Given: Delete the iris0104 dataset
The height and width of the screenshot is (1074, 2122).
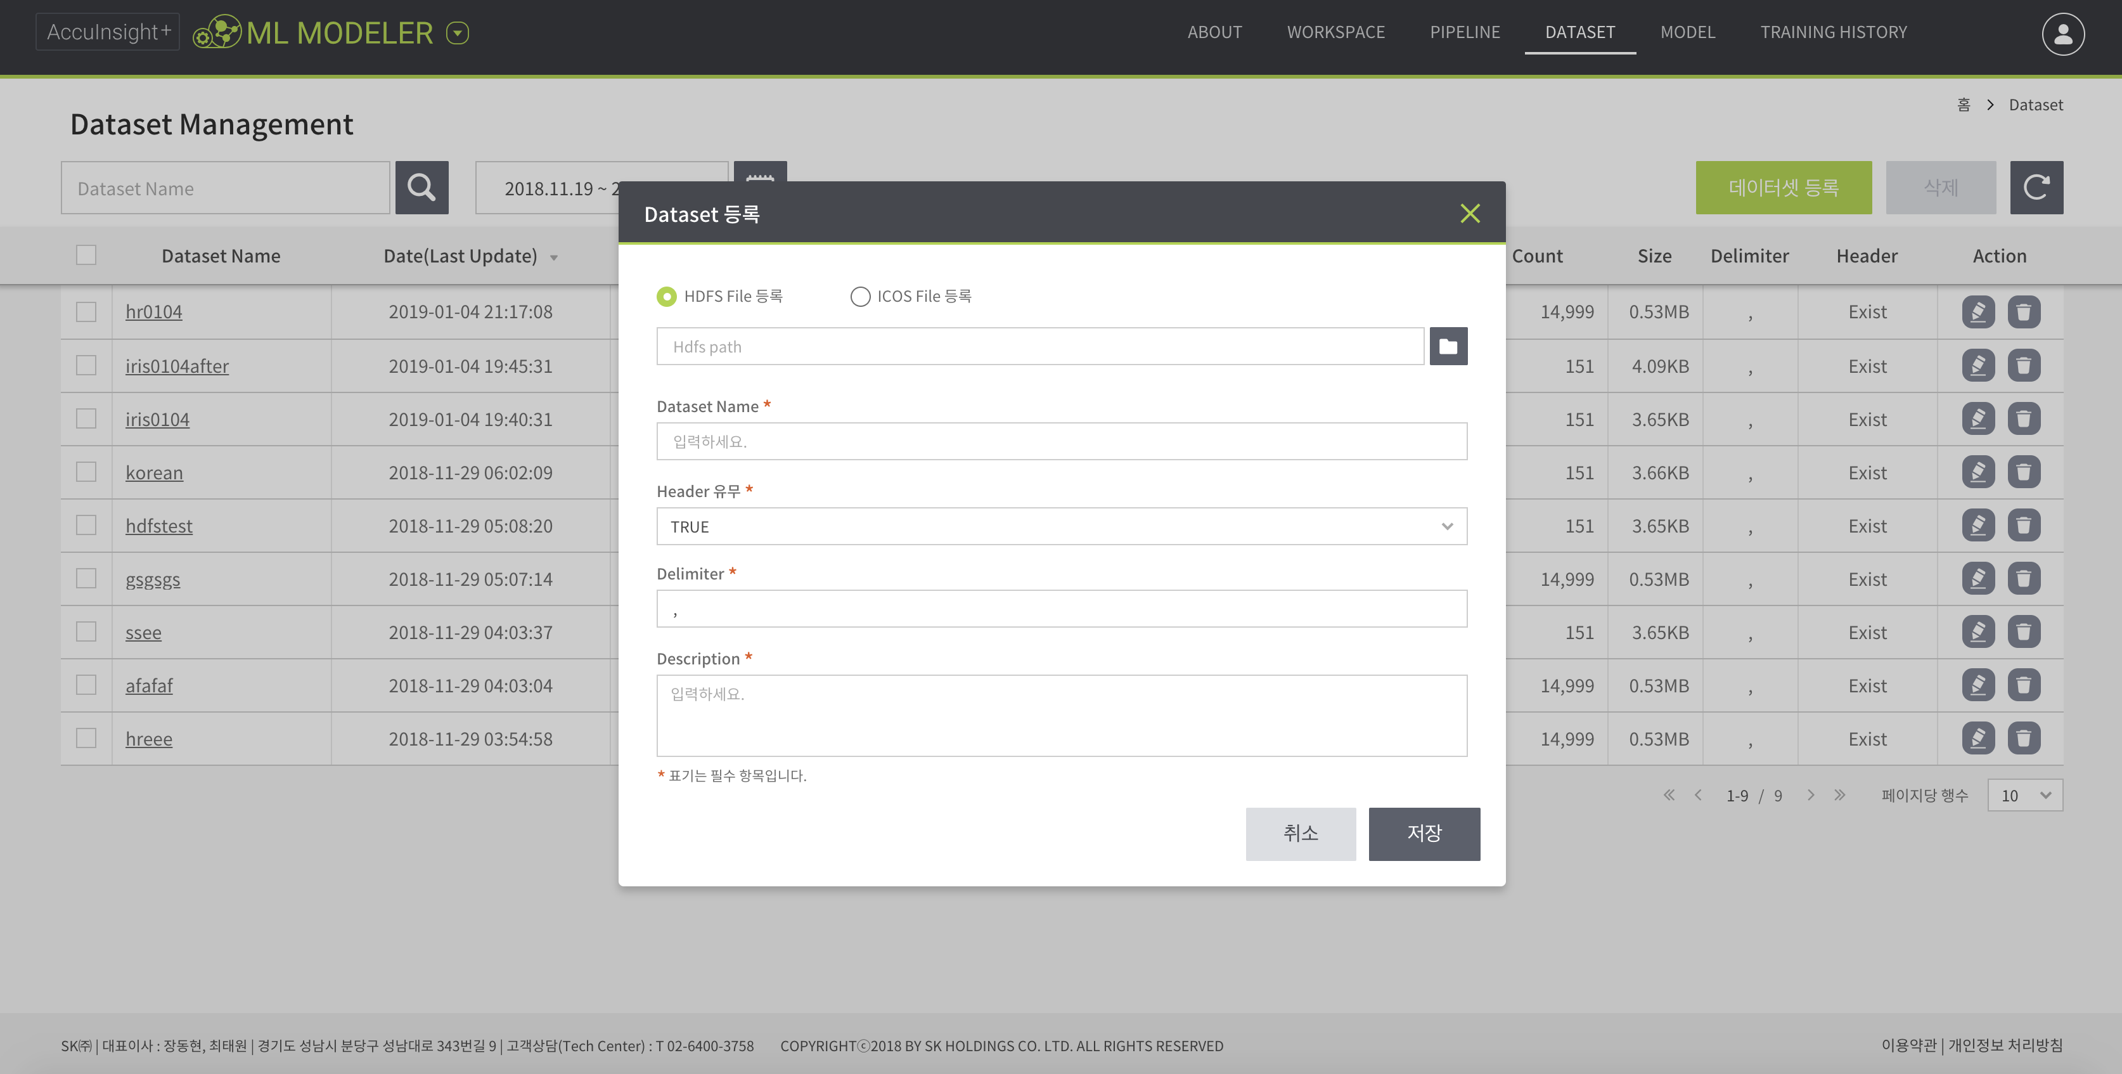Looking at the screenshot, I should (x=2023, y=418).
